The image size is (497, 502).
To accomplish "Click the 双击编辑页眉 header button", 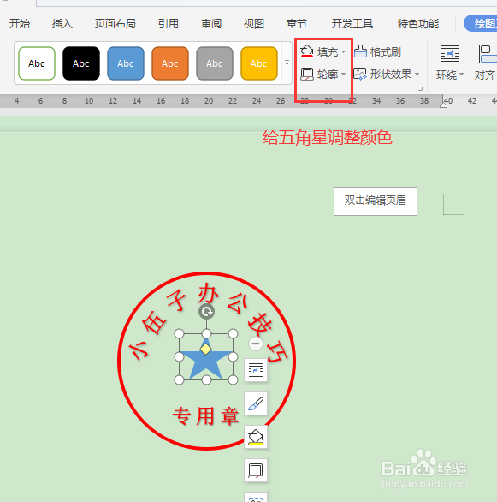I will (376, 201).
